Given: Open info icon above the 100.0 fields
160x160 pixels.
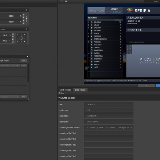Looking at the screenshot, I should tap(26, 10).
